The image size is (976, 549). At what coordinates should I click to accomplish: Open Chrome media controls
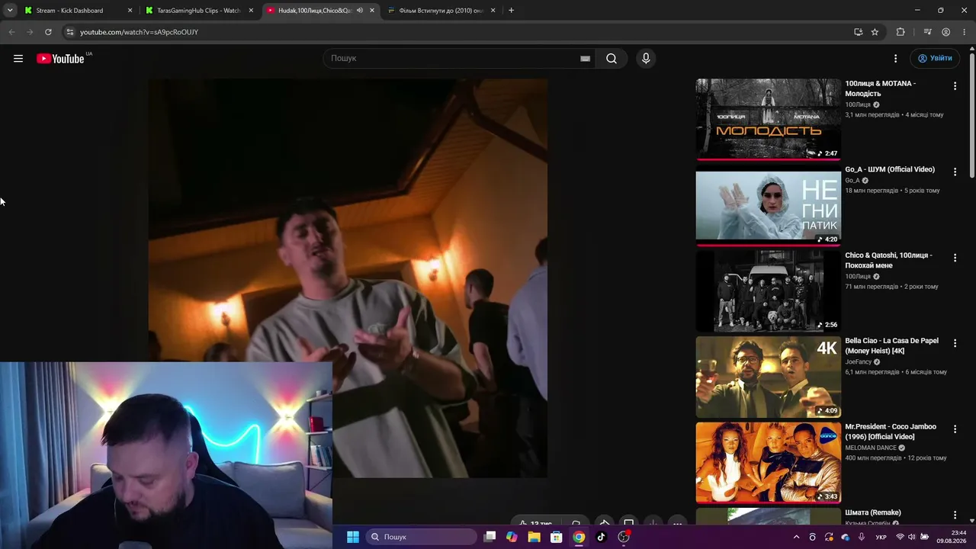pos(927,32)
